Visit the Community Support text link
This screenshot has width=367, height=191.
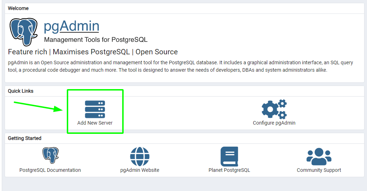[319, 170]
